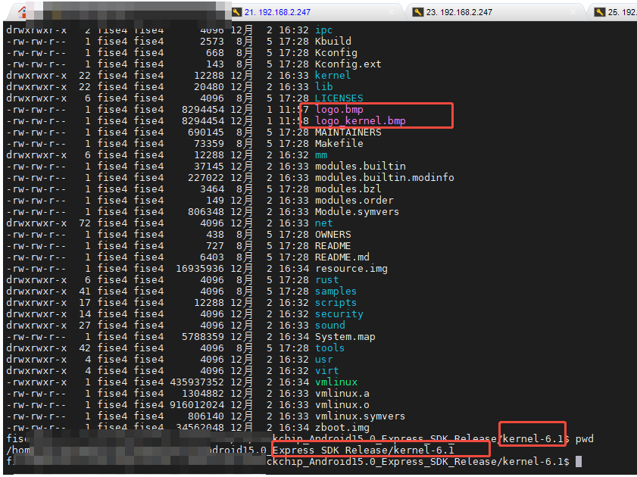Viewport: 637px width, 477px height.
Task: Select the 'System.map' file name
Action: pyautogui.click(x=345, y=337)
